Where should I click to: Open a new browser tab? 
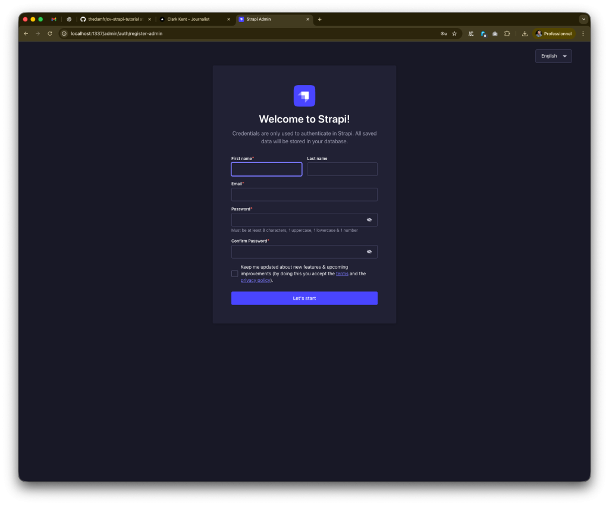coord(319,19)
